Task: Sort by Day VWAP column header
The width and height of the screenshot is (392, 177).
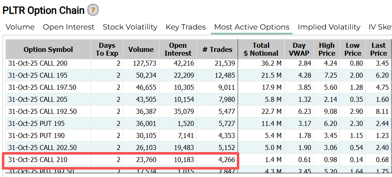Action: (x=299, y=49)
